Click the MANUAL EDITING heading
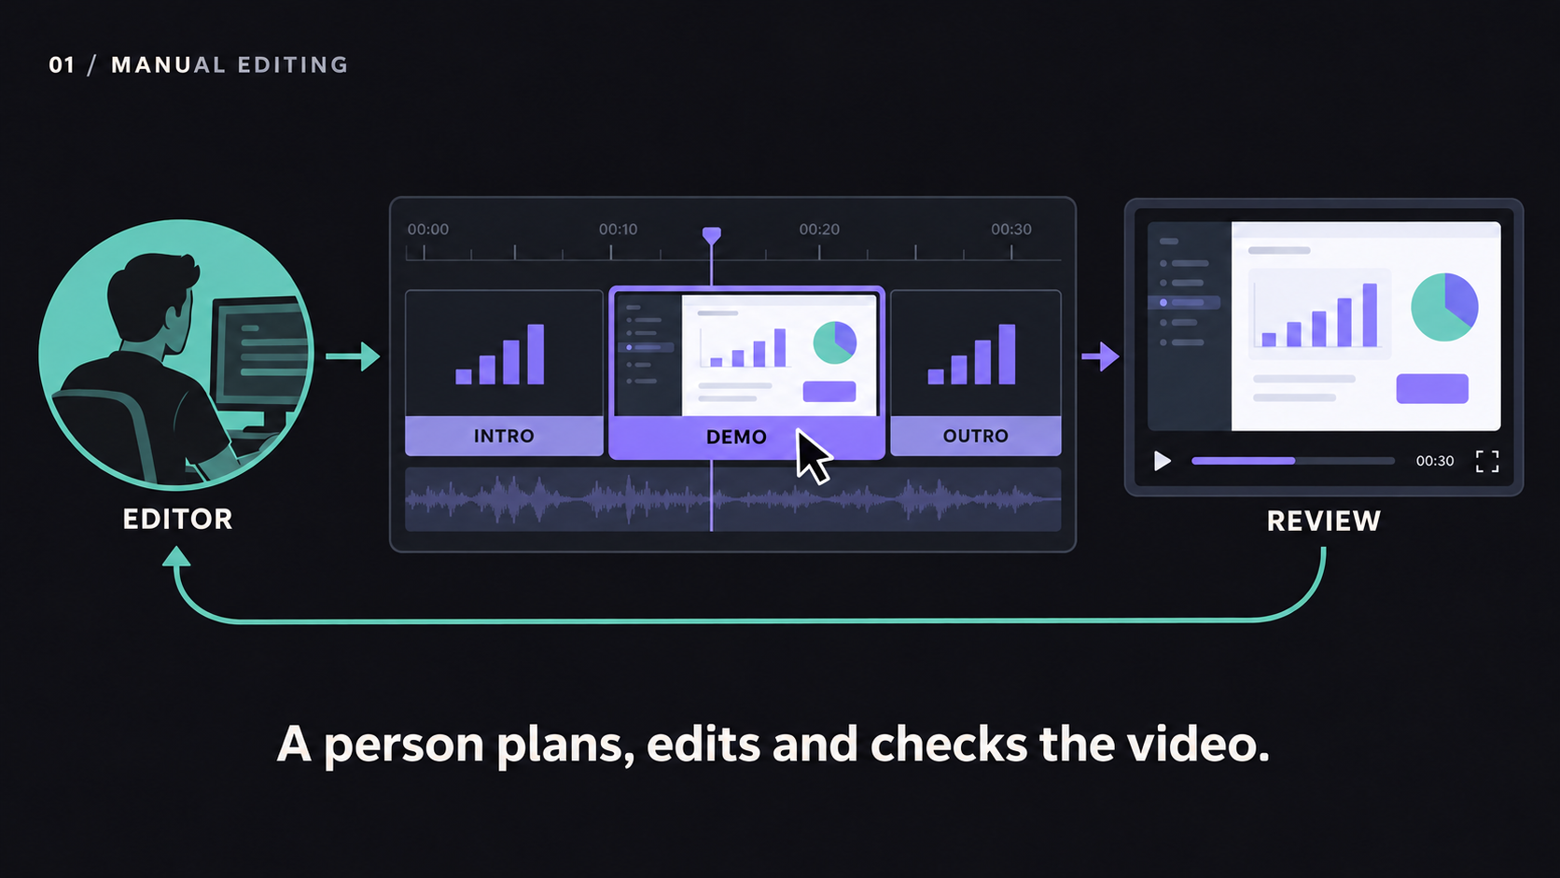1560x878 pixels. click(230, 64)
